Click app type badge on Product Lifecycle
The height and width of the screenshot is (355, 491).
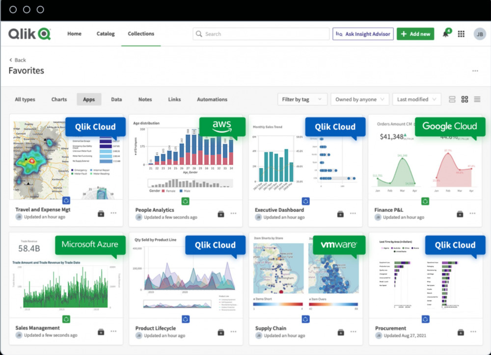tap(186, 319)
